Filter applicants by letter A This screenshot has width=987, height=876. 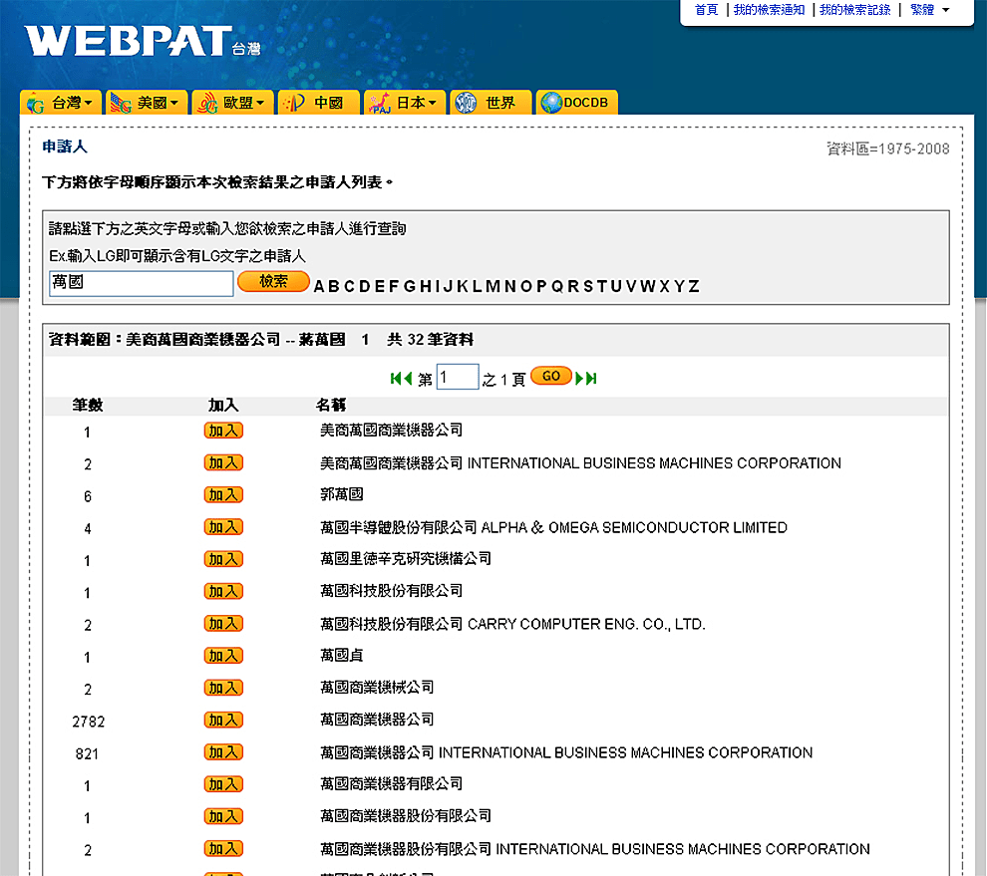tap(318, 287)
